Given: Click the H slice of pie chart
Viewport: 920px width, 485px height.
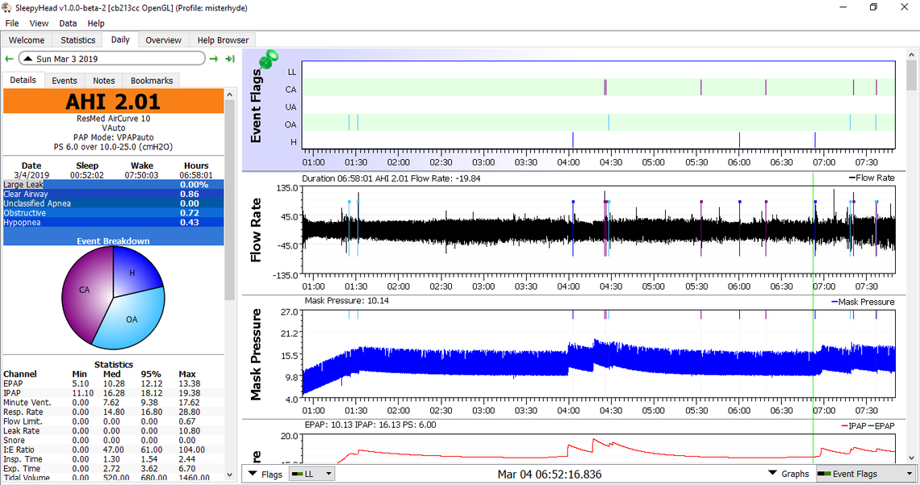Looking at the screenshot, I should coord(134,271).
